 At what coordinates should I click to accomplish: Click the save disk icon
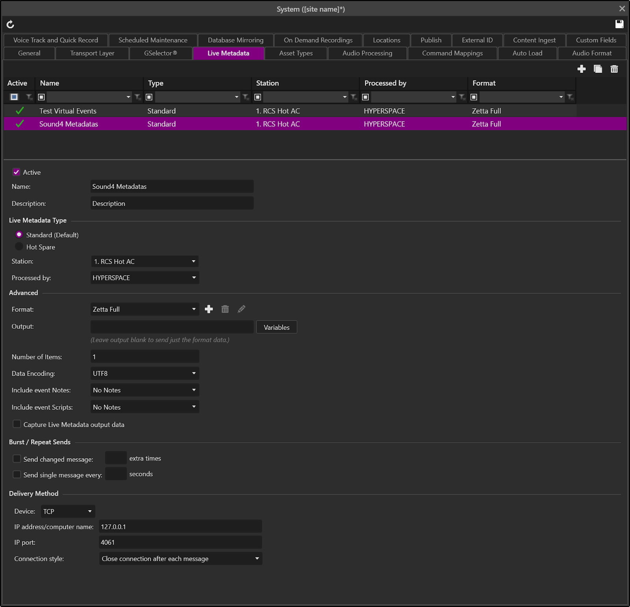click(x=619, y=24)
